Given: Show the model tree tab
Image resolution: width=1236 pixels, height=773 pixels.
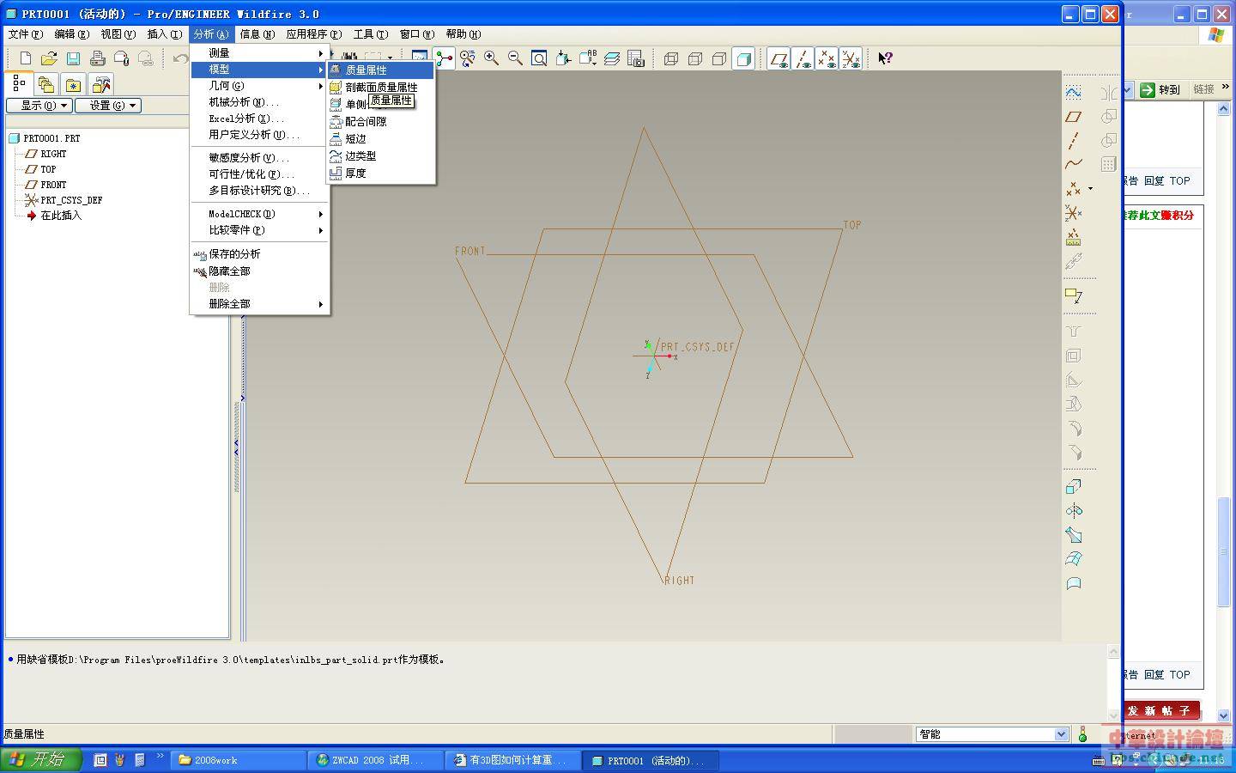Looking at the screenshot, I should (x=19, y=83).
